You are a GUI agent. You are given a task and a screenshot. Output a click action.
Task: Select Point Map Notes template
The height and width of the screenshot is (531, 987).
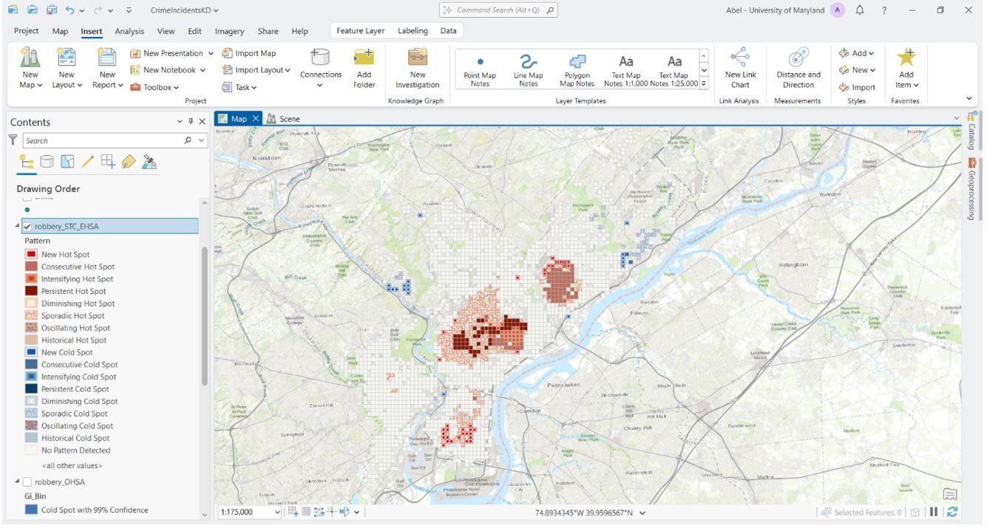click(480, 68)
